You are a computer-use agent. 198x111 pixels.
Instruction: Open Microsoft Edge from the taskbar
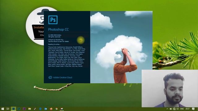click(41, 109)
